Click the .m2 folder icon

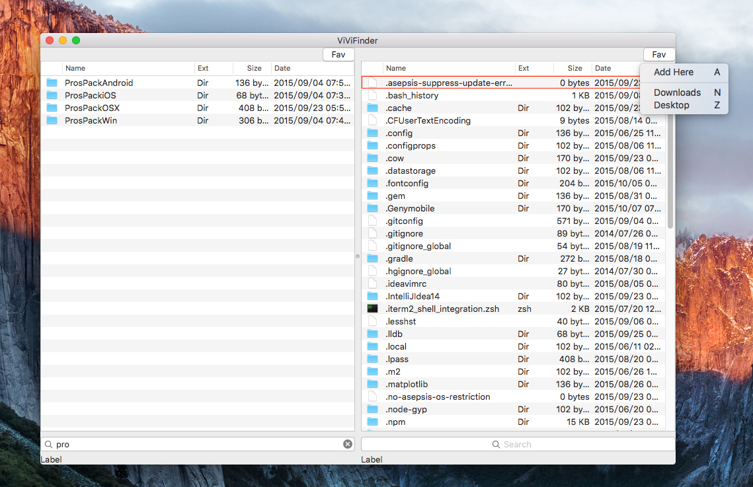[373, 371]
